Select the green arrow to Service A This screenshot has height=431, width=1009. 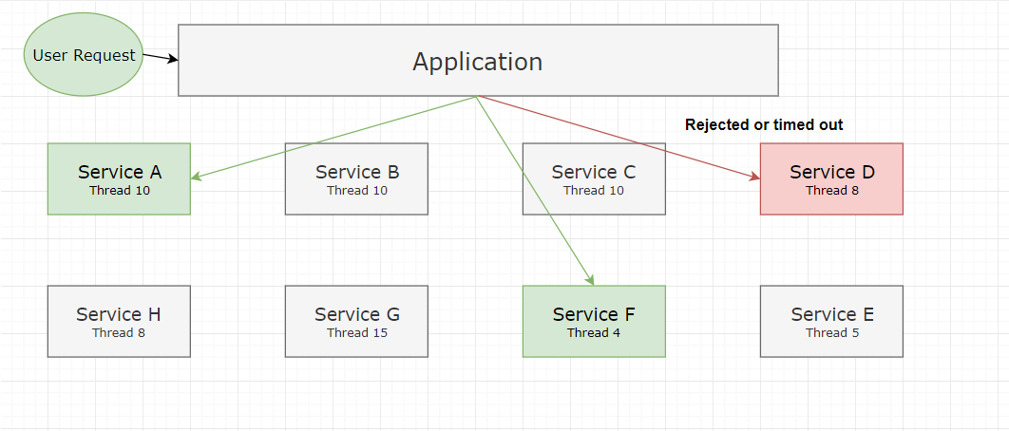[x=334, y=138]
